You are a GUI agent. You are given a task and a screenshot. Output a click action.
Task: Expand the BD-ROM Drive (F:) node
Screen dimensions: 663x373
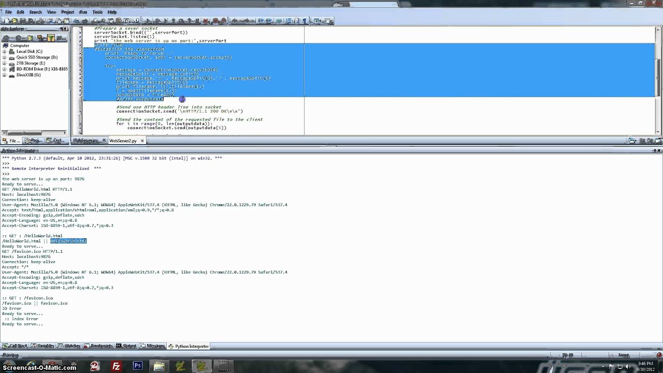pyautogui.click(x=5, y=69)
